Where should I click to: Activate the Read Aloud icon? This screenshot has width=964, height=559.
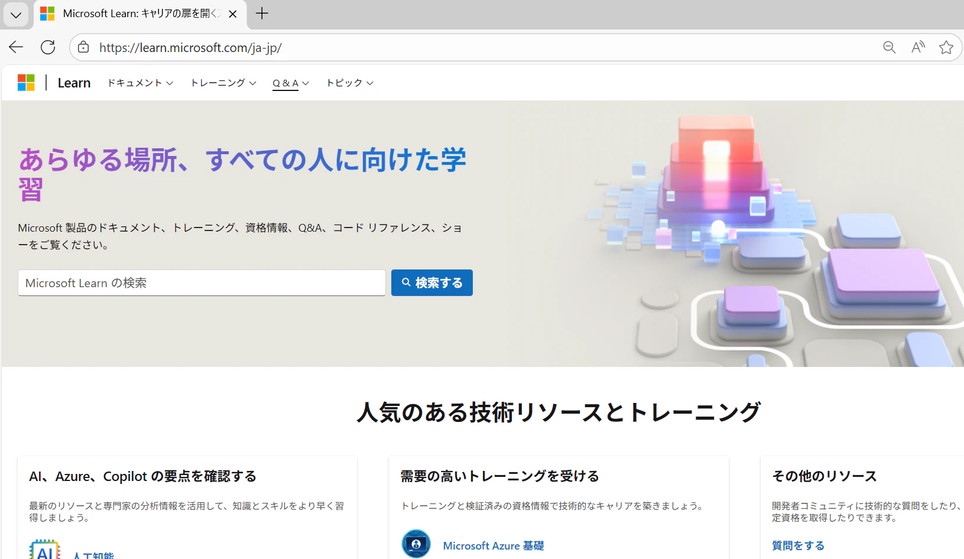tap(917, 47)
